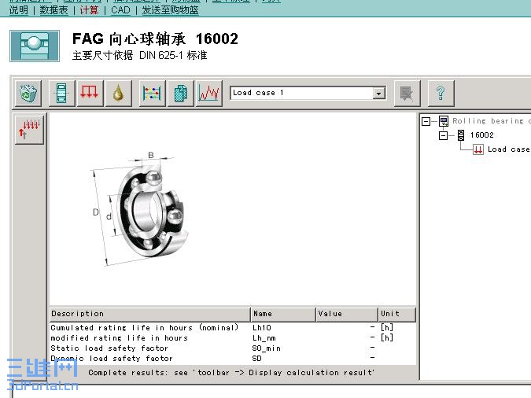This screenshot has width=531, height=398.
Task: Click the recycle bin reset icon
Action: coord(28,93)
